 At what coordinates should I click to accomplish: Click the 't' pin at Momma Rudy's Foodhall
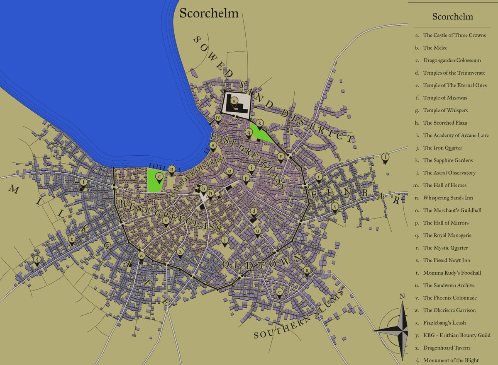coord(72,239)
